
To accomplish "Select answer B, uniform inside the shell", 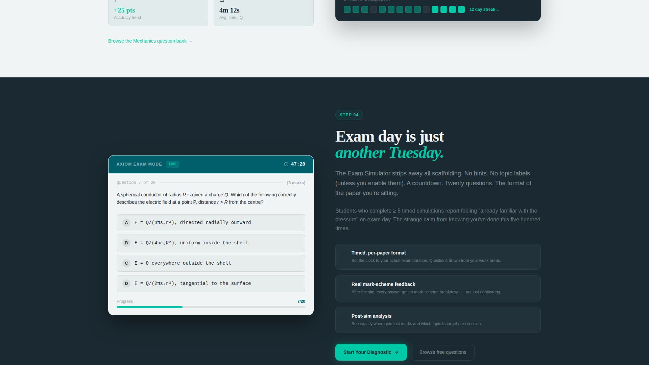I will tap(211, 243).
